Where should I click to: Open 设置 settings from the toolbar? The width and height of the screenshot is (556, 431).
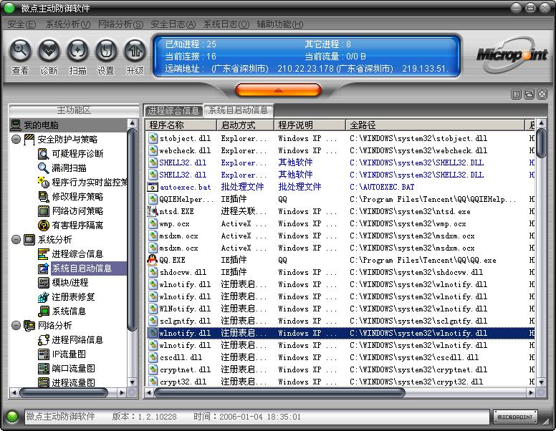tap(106, 52)
